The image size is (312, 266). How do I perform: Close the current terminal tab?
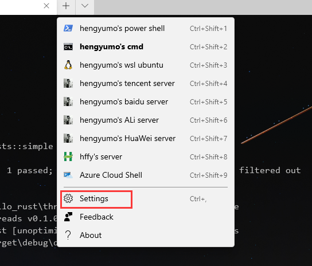(x=46, y=6)
